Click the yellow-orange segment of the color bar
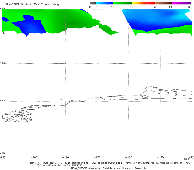 (x=139, y=3)
